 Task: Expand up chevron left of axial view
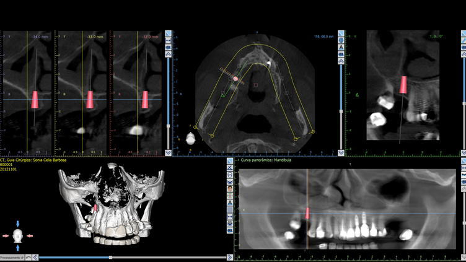click(168, 55)
